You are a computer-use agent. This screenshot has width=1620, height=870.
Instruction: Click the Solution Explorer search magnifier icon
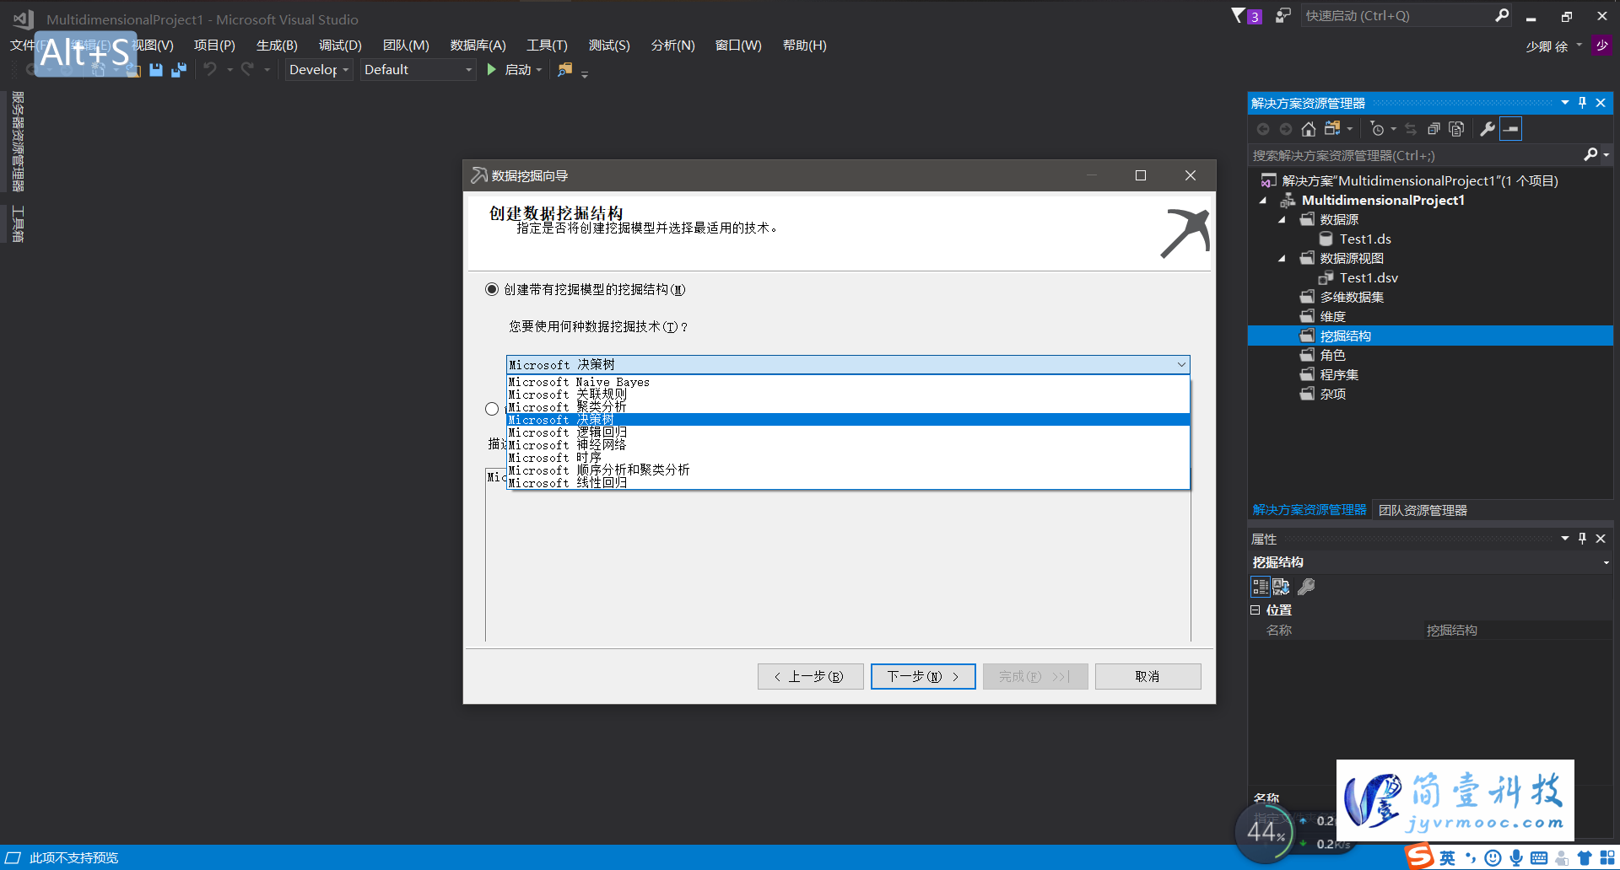tap(1590, 154)
